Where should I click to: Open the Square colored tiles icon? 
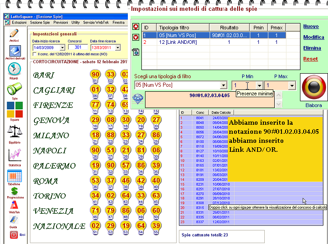click(x=14, y=109)
